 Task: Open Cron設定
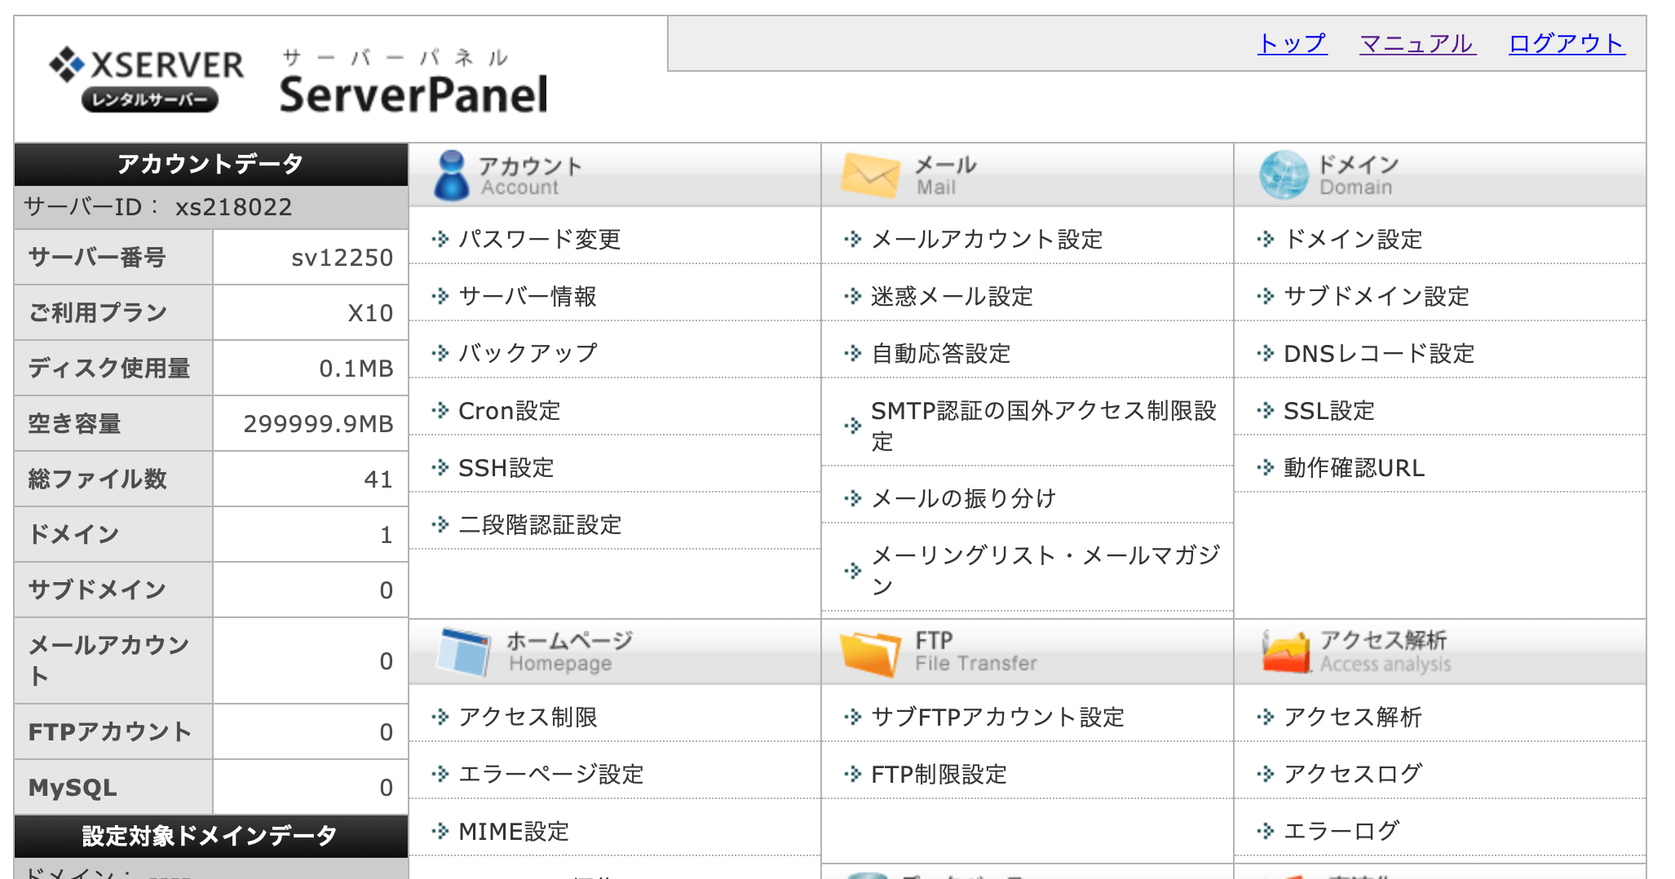[509, 411]
